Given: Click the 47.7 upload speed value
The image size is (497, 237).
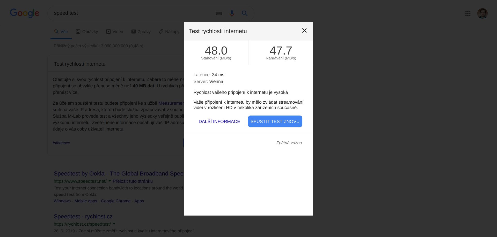Looking at the screenshot, I should click(281, 50).
